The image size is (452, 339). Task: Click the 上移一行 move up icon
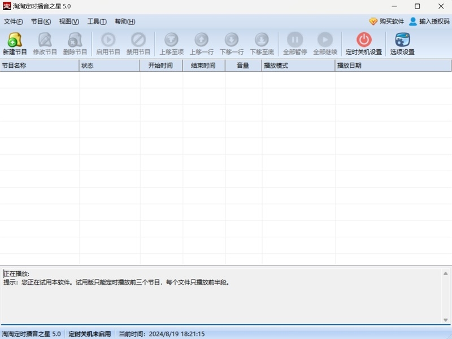coord(201,44)
